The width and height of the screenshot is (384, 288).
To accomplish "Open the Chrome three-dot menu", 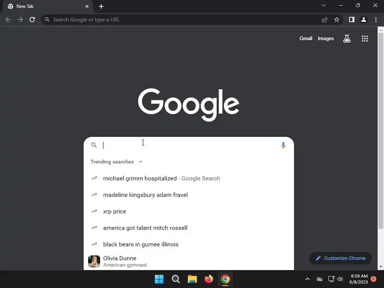I will click(376, 19).
